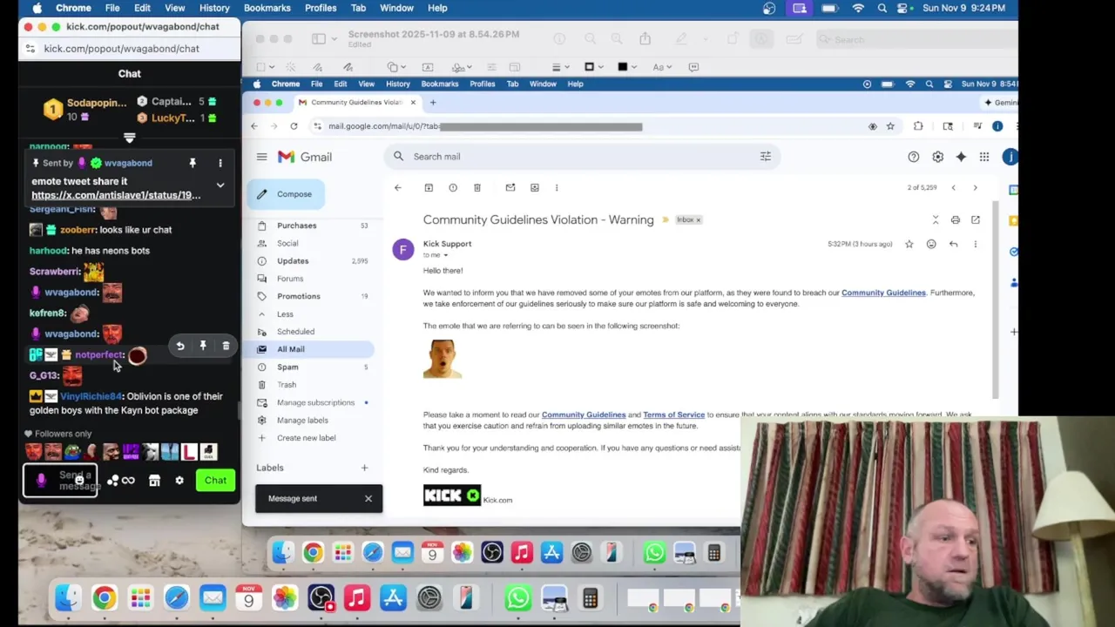Open Preview border color swatch
This screenshot has height=627, width=1115.
[x=593, y=67]
